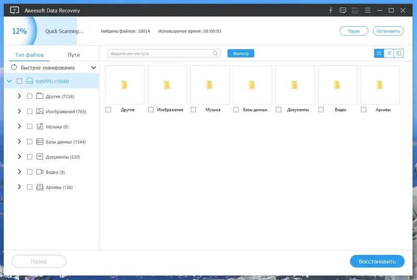
Task: Tick the checkbox under Другие thumbnail
Action: (x=108, y=110)
